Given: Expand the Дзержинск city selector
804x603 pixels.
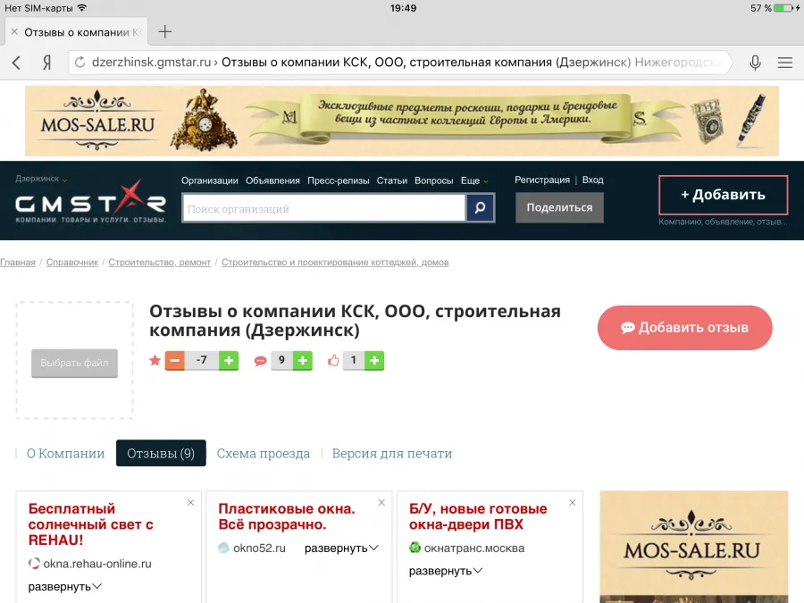Looking at the screenshot, I should [41, 179].
